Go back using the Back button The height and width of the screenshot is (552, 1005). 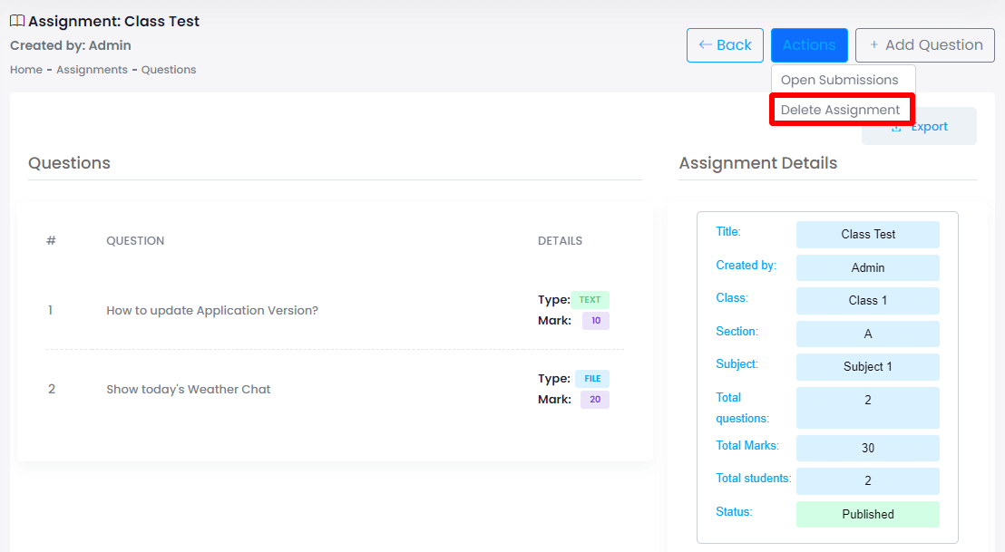tap(725, 45)
